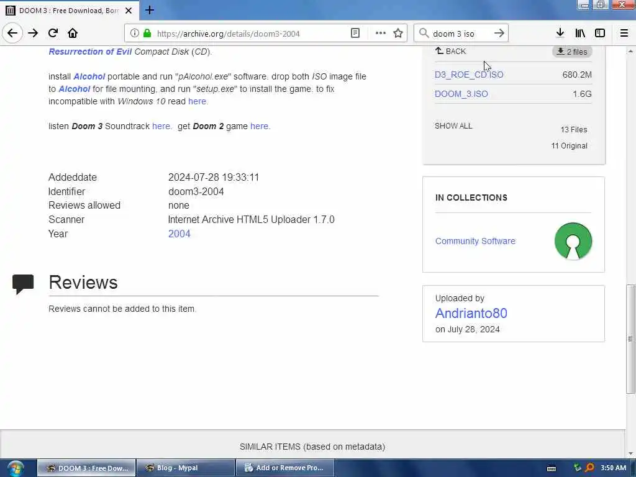Open the Windows 10 fix 'here' link
Image resolution: width=636 pixels, height=477 pixels.
(197, 101)
